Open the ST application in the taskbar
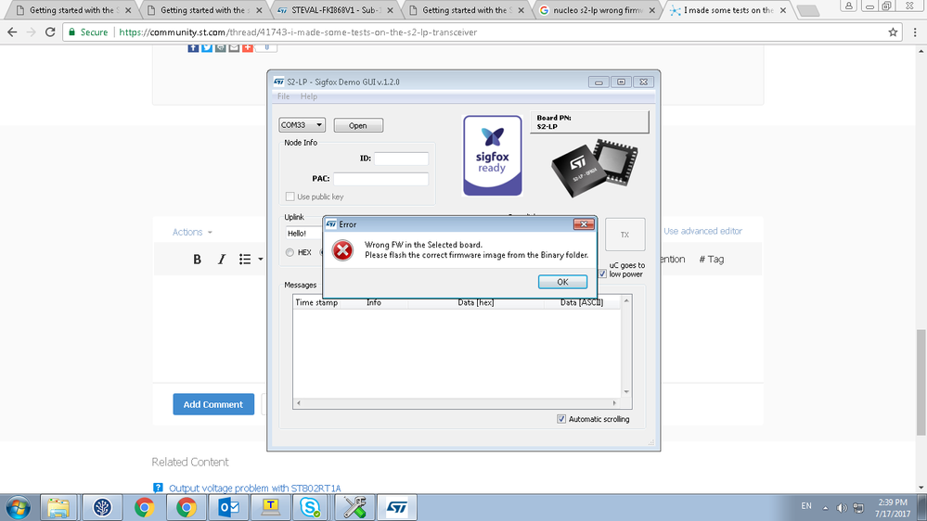 click(x=397, y=507)
